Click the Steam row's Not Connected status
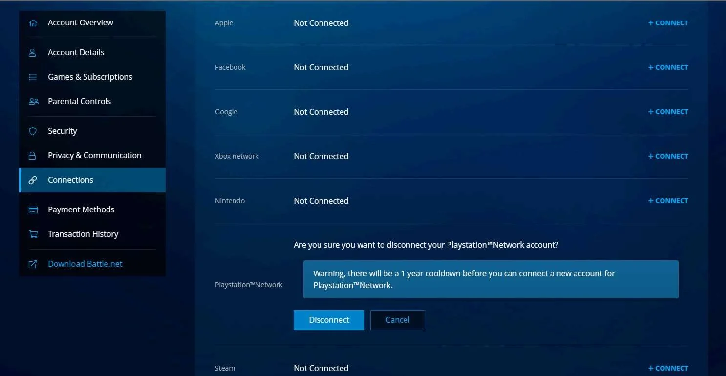The width and height of the screenshot is (726, 376). tap(321, 368)
